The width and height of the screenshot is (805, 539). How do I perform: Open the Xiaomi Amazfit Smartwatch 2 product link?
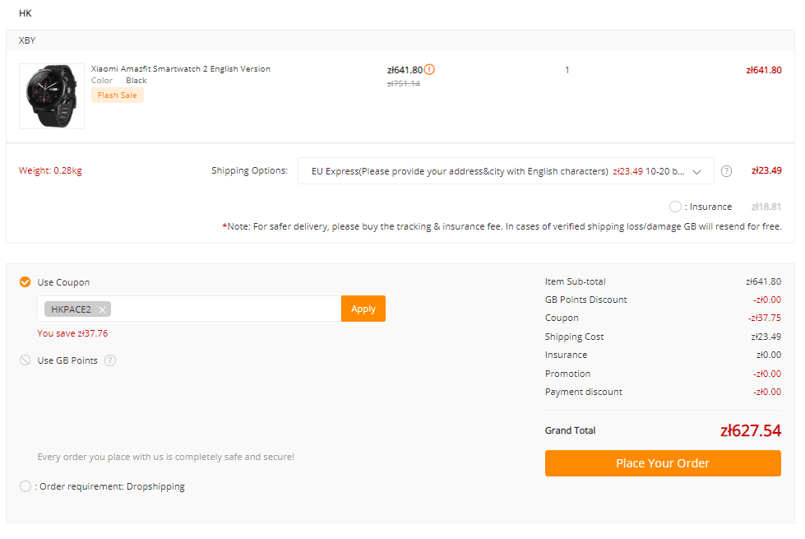181,69
